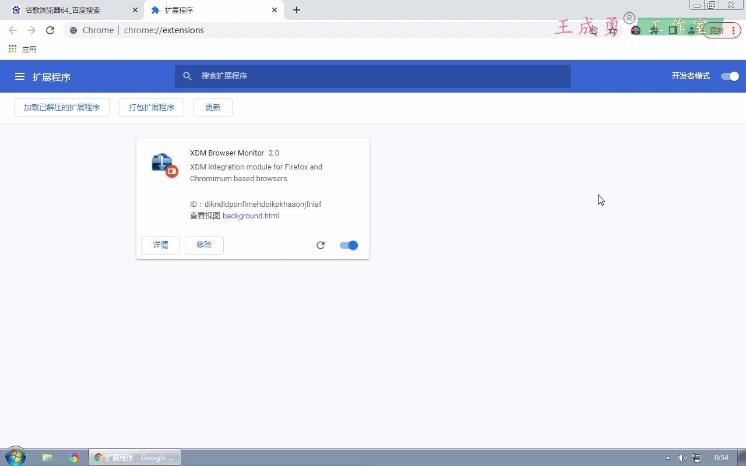
Task: Open a new browser tab
Action: (x=297, y=10)
